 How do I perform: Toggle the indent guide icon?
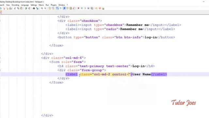[x=64, y=8]
